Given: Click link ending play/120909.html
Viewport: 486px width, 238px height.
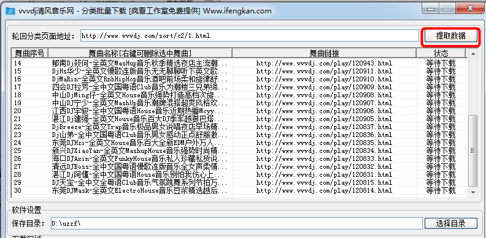Looking at the screenshot, I should [x=324, y=87].
